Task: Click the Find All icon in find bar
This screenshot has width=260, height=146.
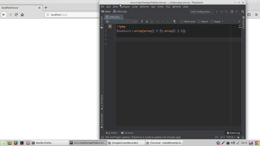Action: (152, 21)
